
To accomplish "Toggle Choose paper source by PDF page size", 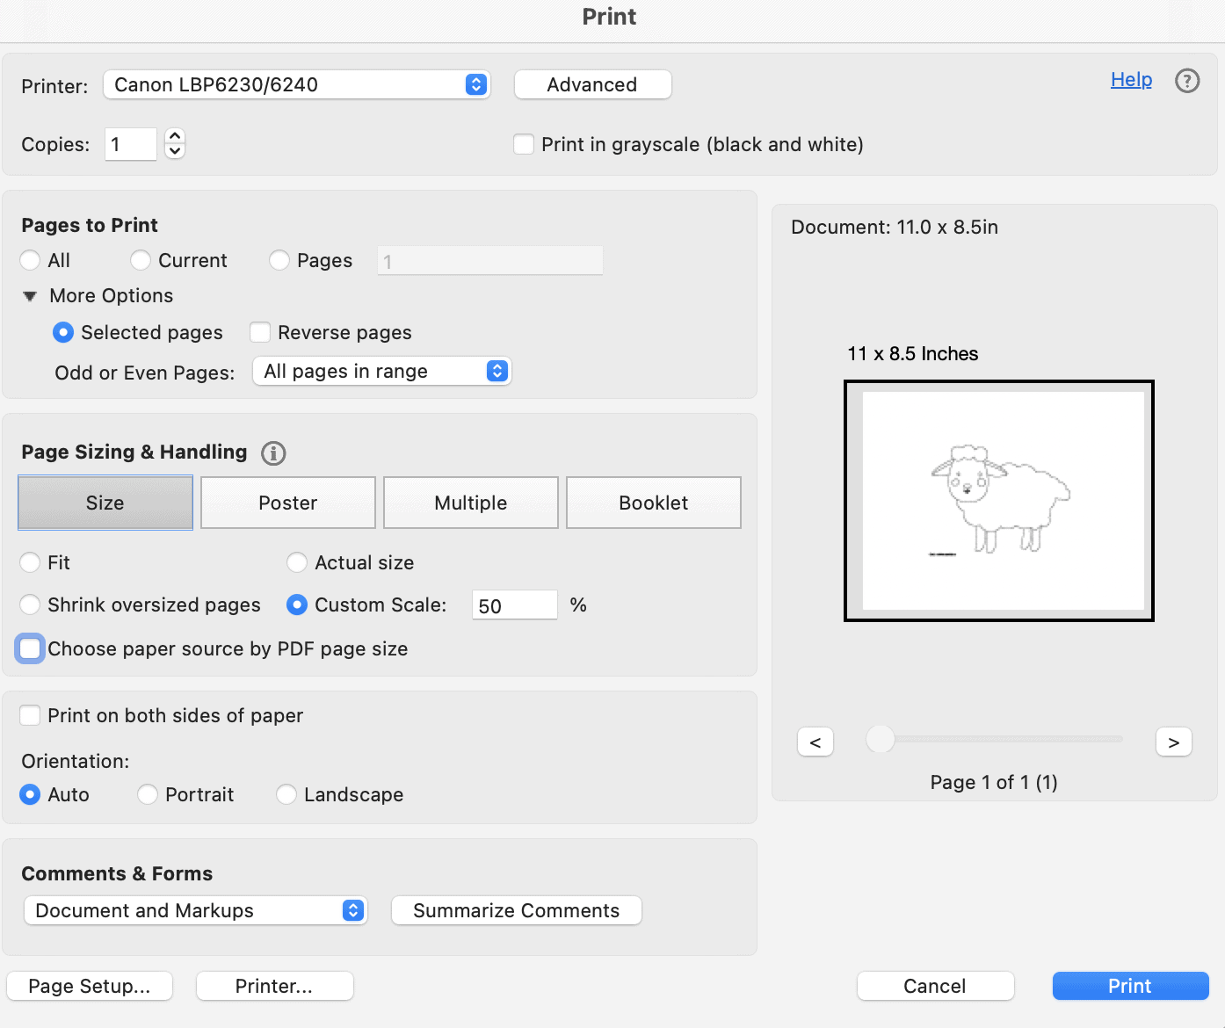I will pos(30,648).
